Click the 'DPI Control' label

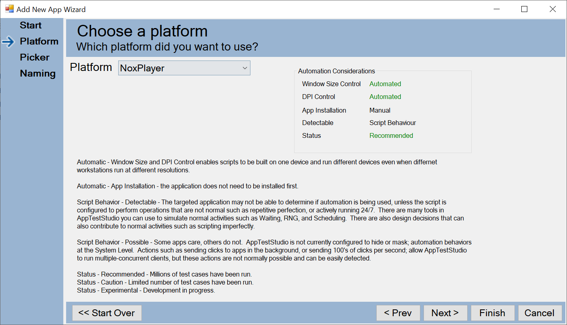pyautogui.click(x=319, y=97)
